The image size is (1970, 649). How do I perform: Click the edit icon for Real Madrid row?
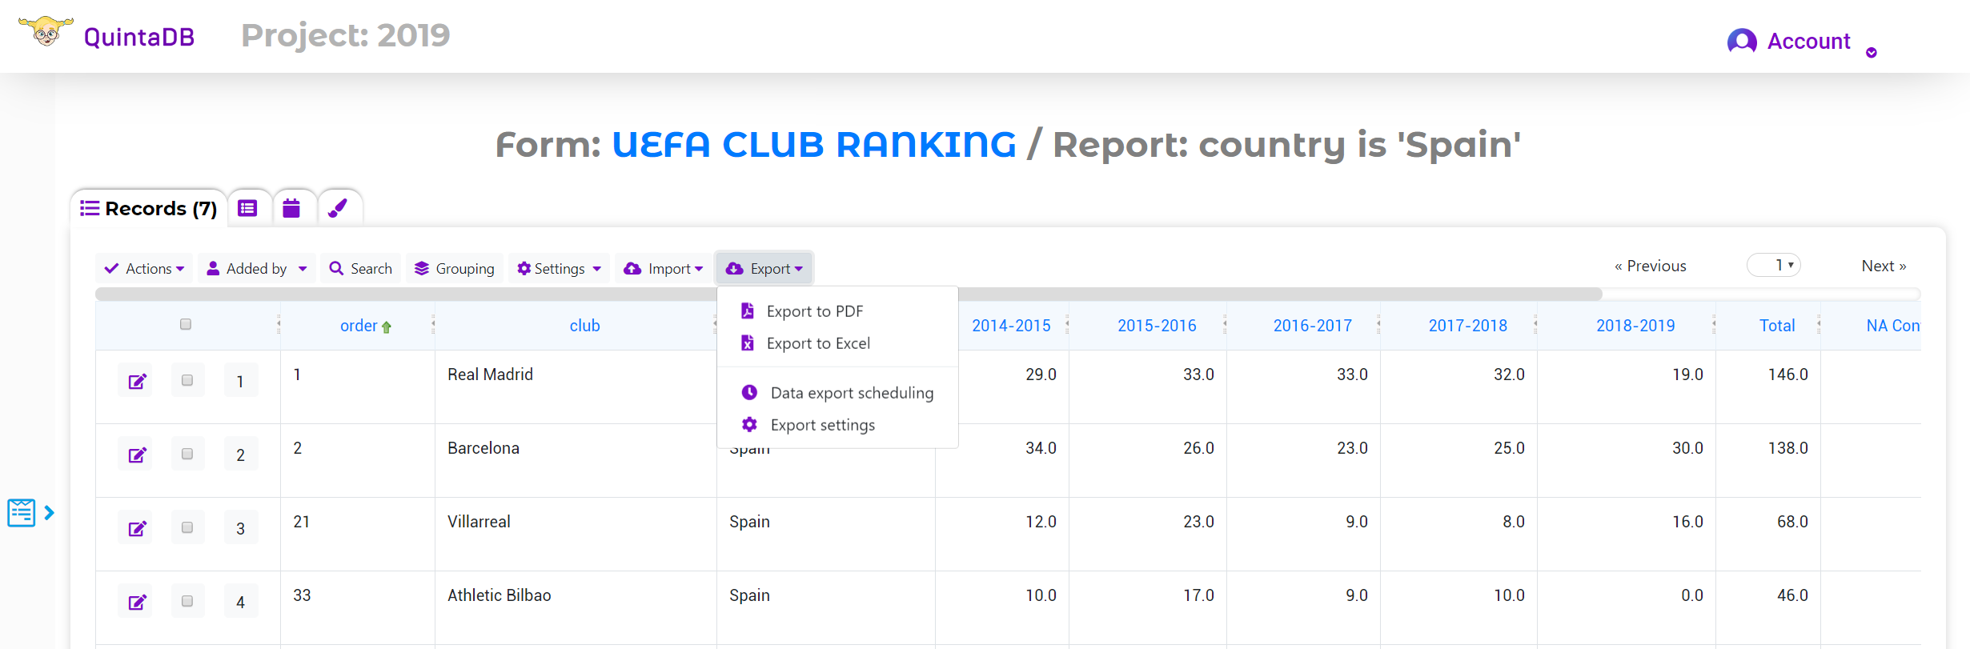tap(138, 381)
